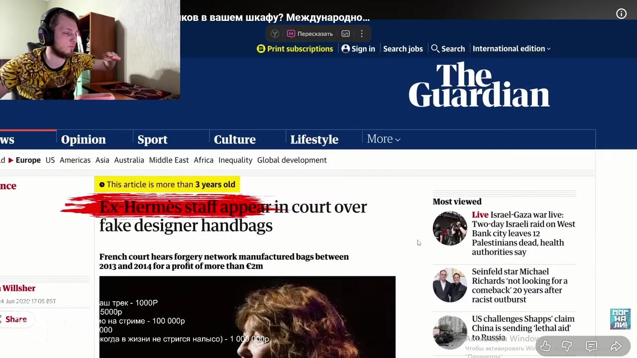Image resolution: width=637 pixels, height=358 pixels.
Task: Share video via arrow icon
Action: point(616,346)
